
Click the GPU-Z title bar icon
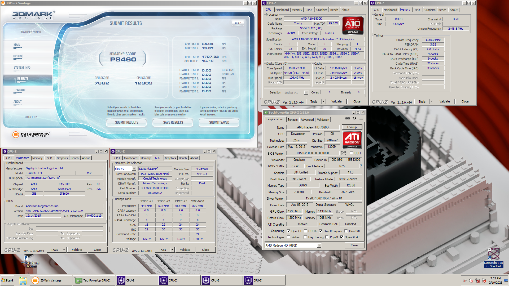[x=266, y=113]
